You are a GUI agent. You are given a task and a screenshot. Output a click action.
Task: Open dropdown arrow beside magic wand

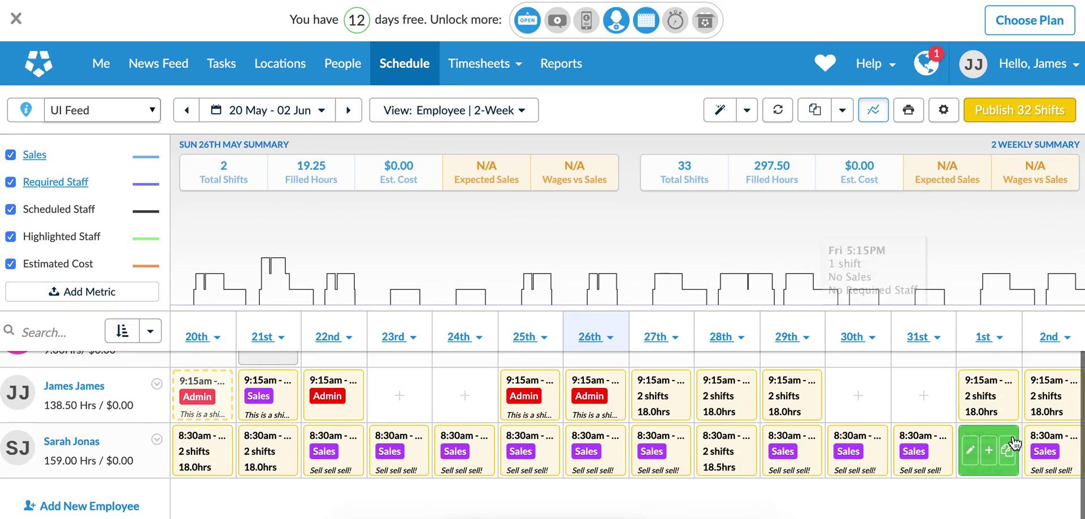pos(747,110)
